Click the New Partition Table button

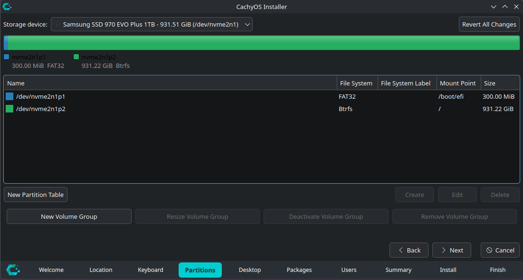click(x=36, y=195)
